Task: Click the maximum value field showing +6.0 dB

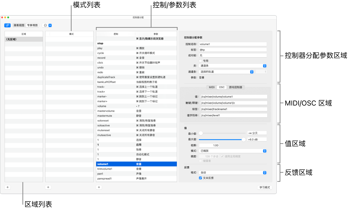Action: tap(257, 140)
